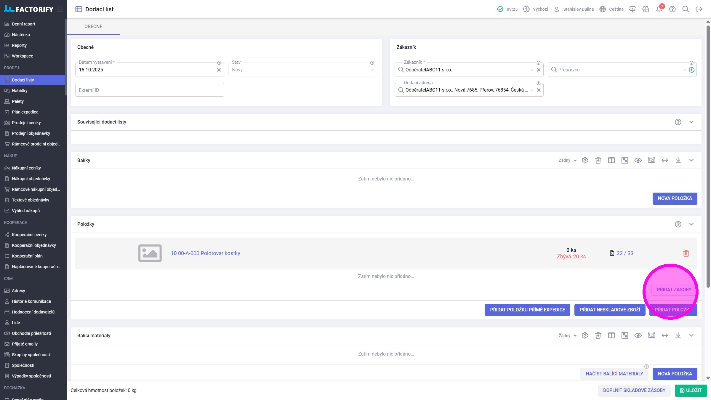Click download icon in Balíky toolbar

[678, 160]
